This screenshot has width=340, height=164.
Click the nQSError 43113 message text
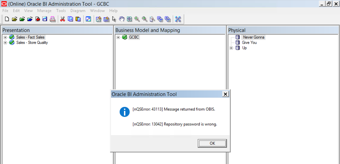click(174, 110)
